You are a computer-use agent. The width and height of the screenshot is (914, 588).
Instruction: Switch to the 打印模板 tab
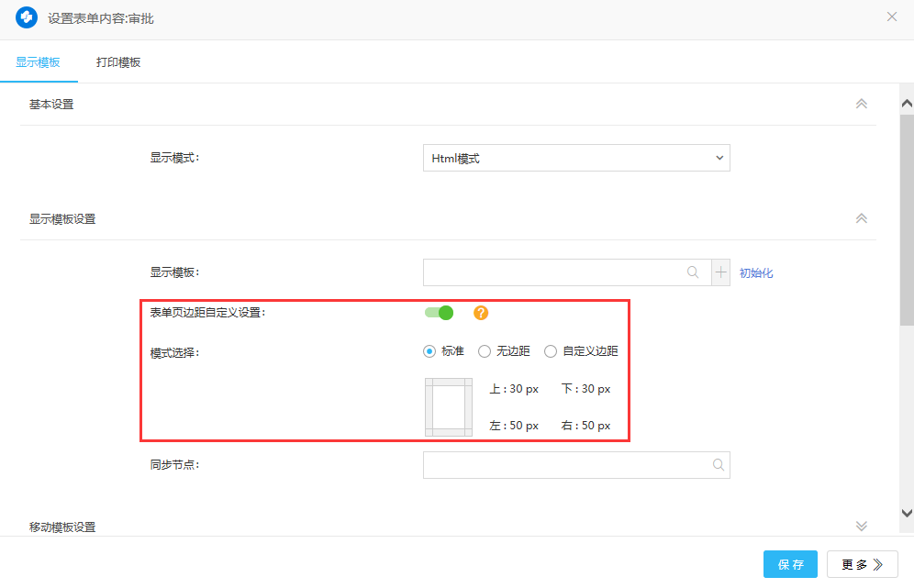(118, 62)
